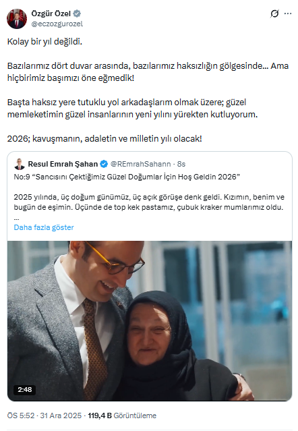This screenshot has width=298, height=431.
Task: Click Özgür Özel's verified badge
Action: [x=77, y=13]
